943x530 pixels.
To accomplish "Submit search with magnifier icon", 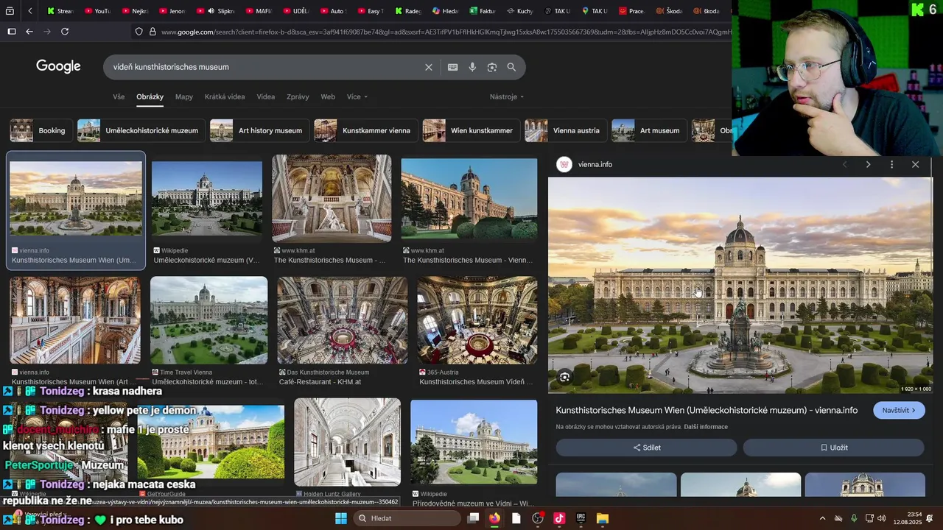I will point(511,67).
